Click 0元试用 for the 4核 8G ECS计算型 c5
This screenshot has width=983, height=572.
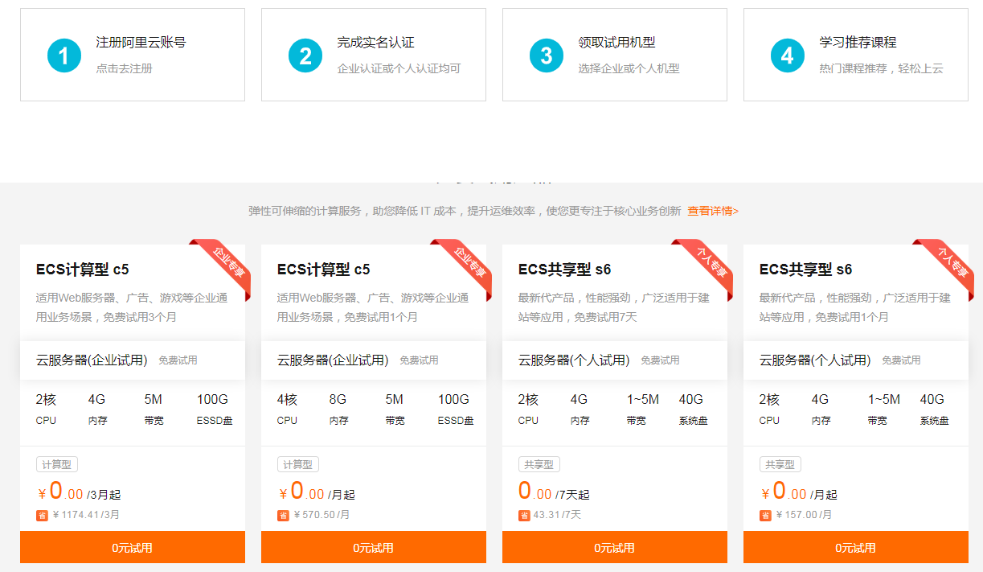tap(374, 548)
